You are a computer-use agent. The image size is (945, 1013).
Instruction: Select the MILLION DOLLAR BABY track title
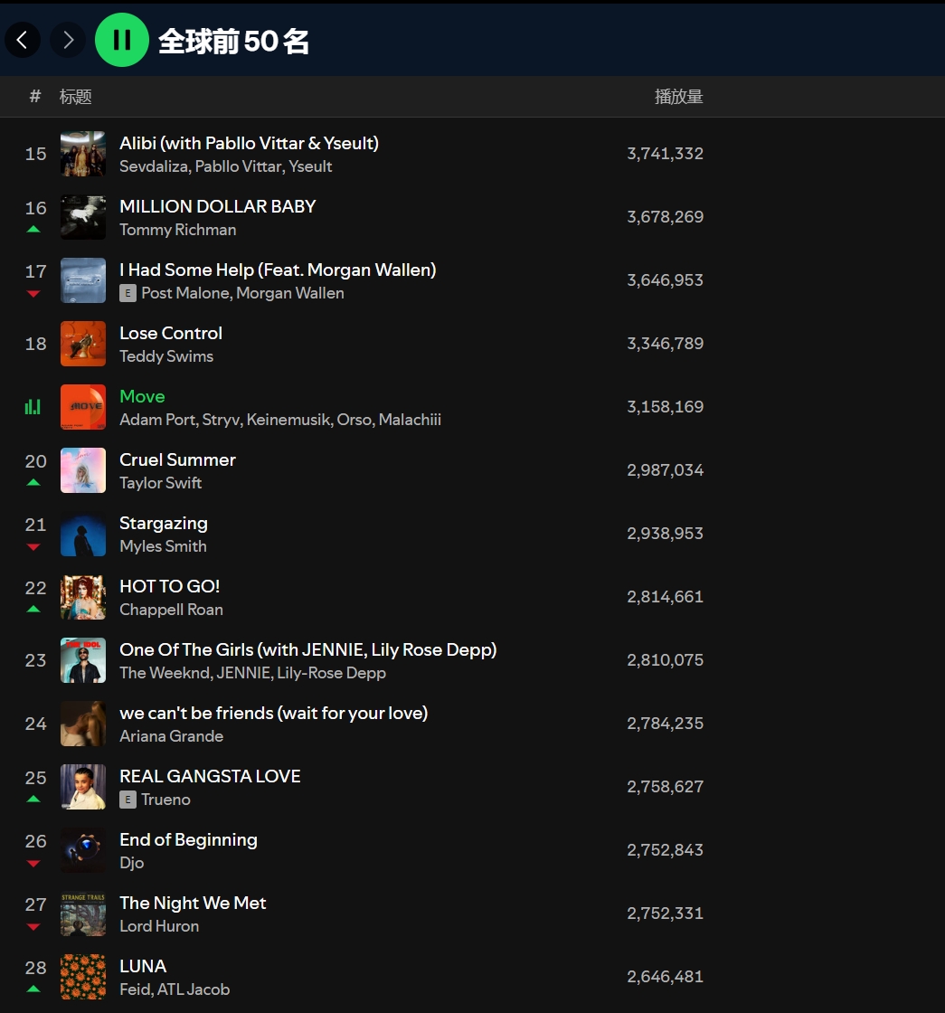pyautogui.click(x=218, y=206)
